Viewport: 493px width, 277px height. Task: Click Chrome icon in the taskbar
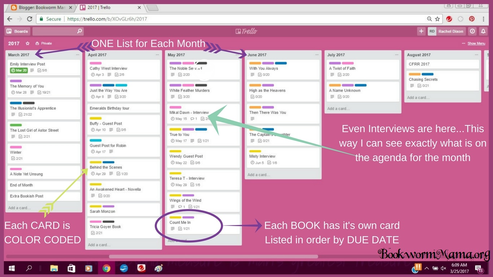[106, 268]
